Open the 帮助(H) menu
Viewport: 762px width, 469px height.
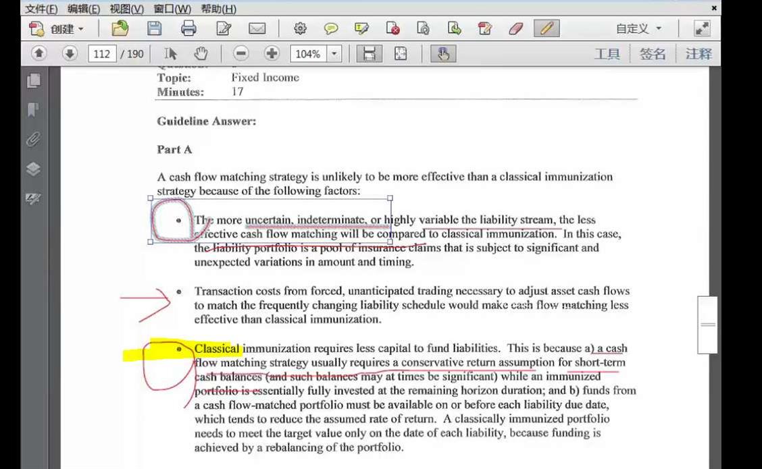click(218, 9)
